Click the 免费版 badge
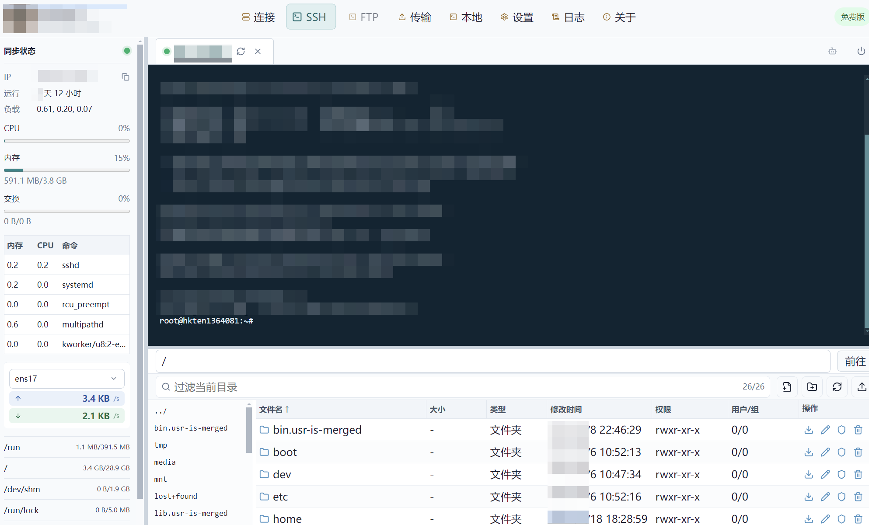This screenshot has height=525, width=869. (x=852, y=17)
